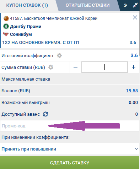This screenshot has height=169, width=140.
Task: Open the 19.58 balance link
Action: 132,91
